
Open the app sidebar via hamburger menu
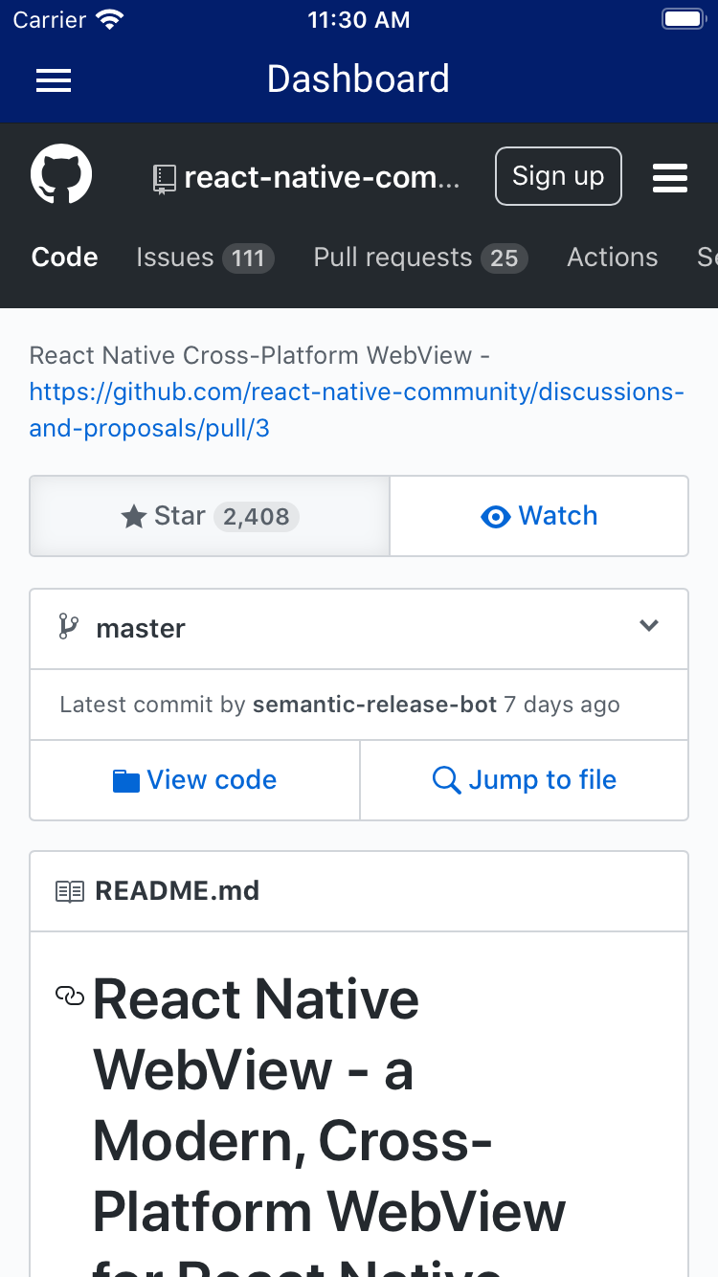click(53, 80)
